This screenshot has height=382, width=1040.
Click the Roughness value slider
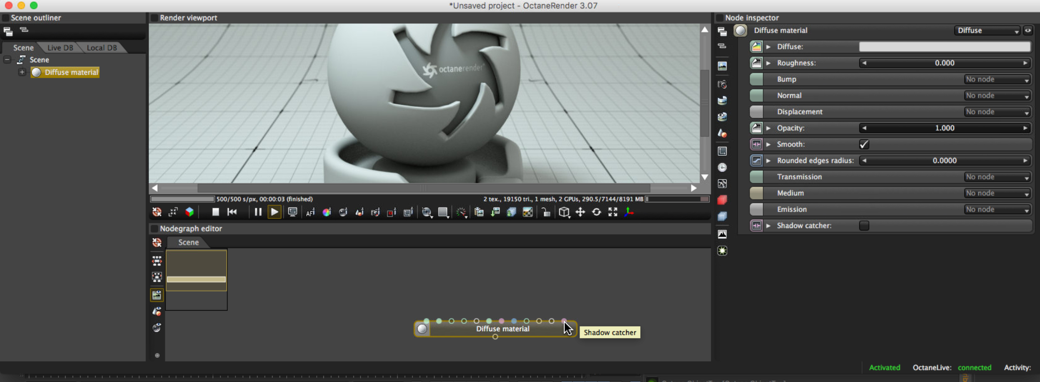click(x=945, y=63)
